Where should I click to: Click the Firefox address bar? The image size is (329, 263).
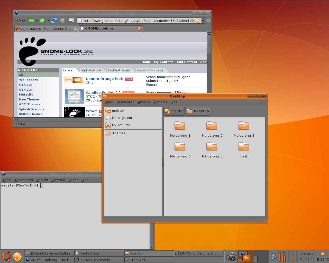[x=139, y=21]
